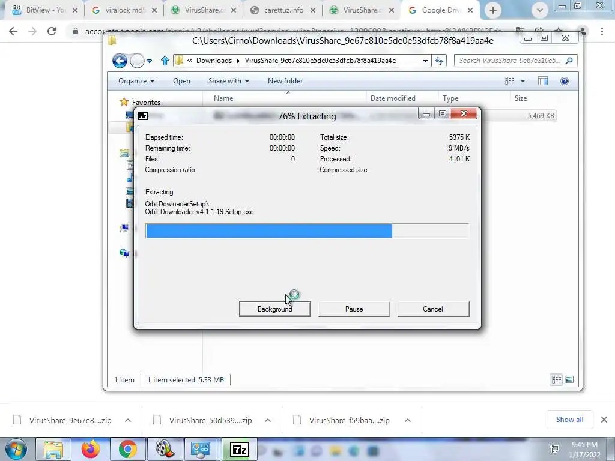
Task: Expand the view options dropdown arrow
Action: [x=523, y=81]
